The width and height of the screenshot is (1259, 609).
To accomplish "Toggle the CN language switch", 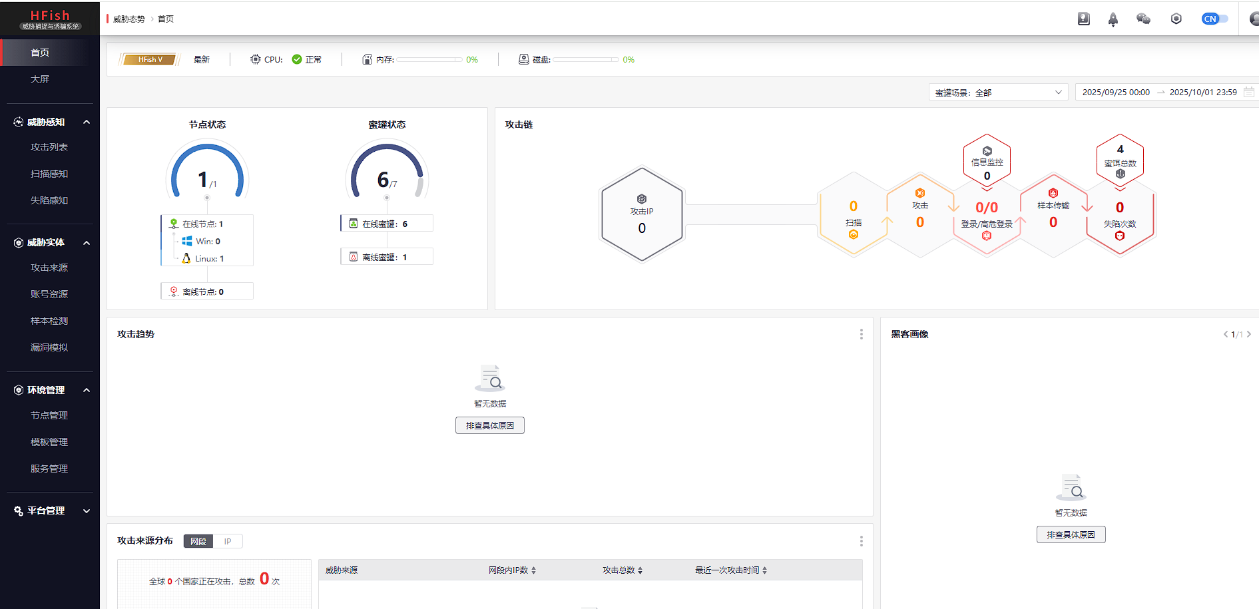I will tap(1214, 19).
